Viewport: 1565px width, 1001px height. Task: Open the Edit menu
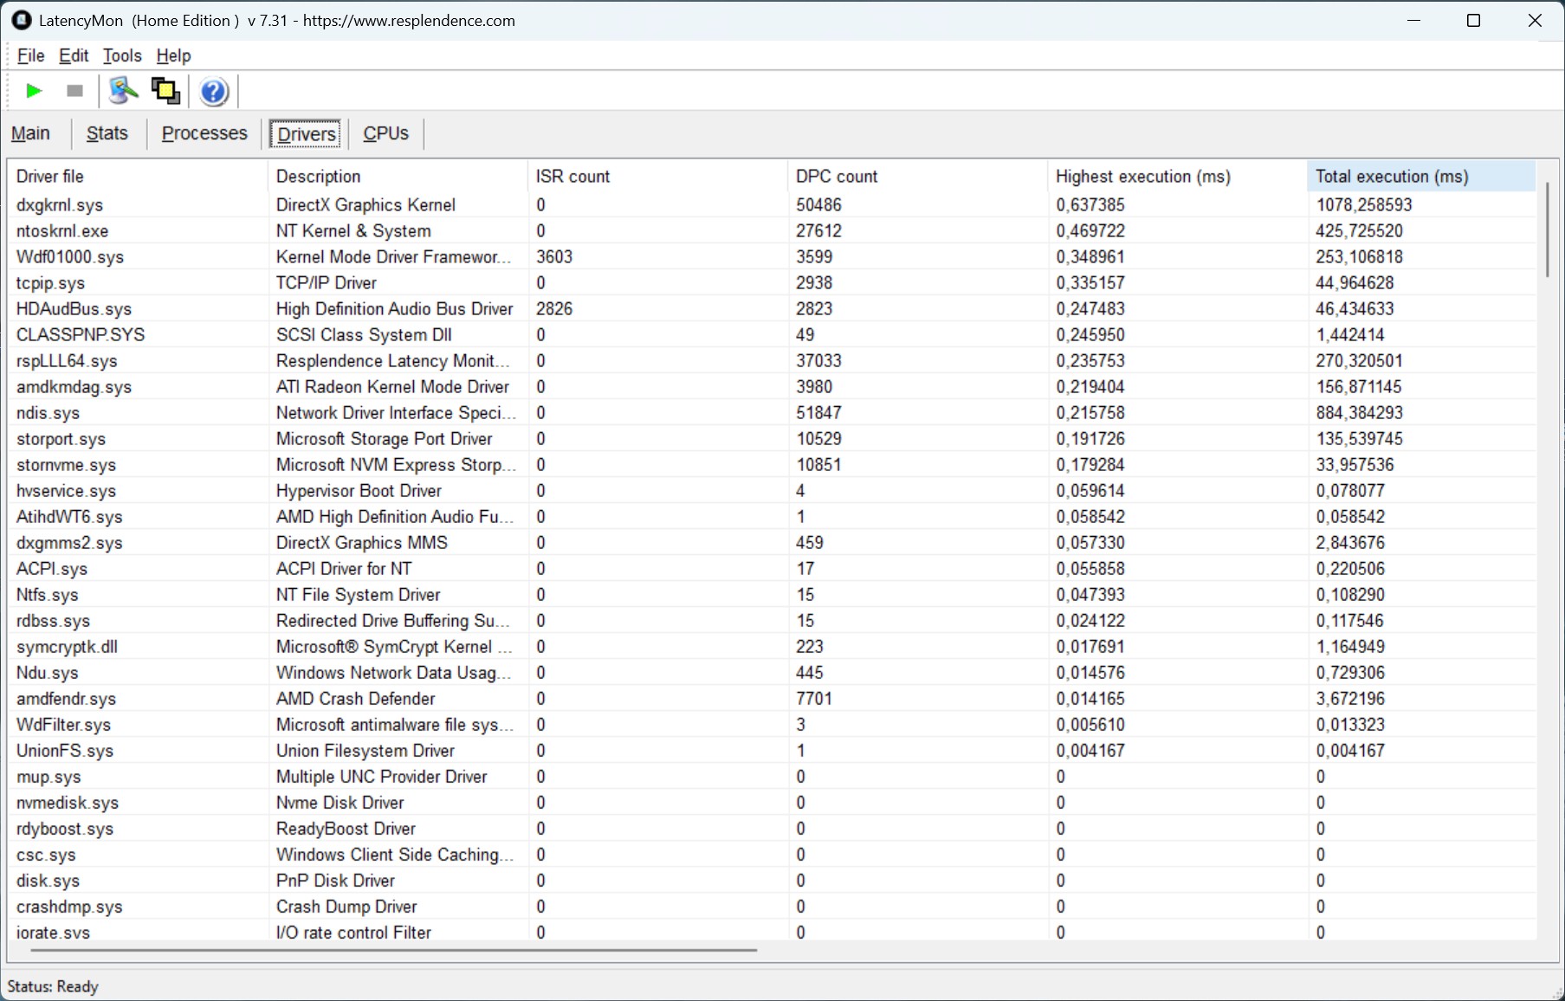tap(74, 55)
